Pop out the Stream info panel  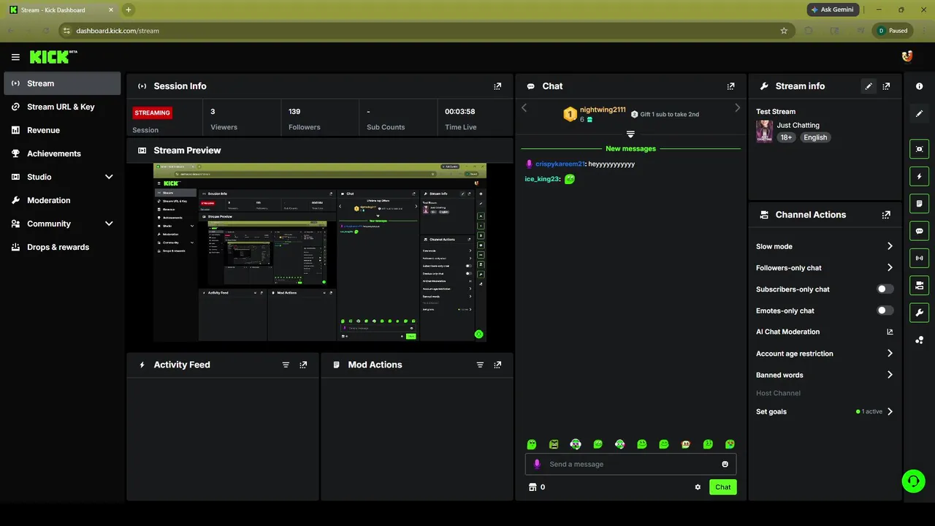[886, 86]
